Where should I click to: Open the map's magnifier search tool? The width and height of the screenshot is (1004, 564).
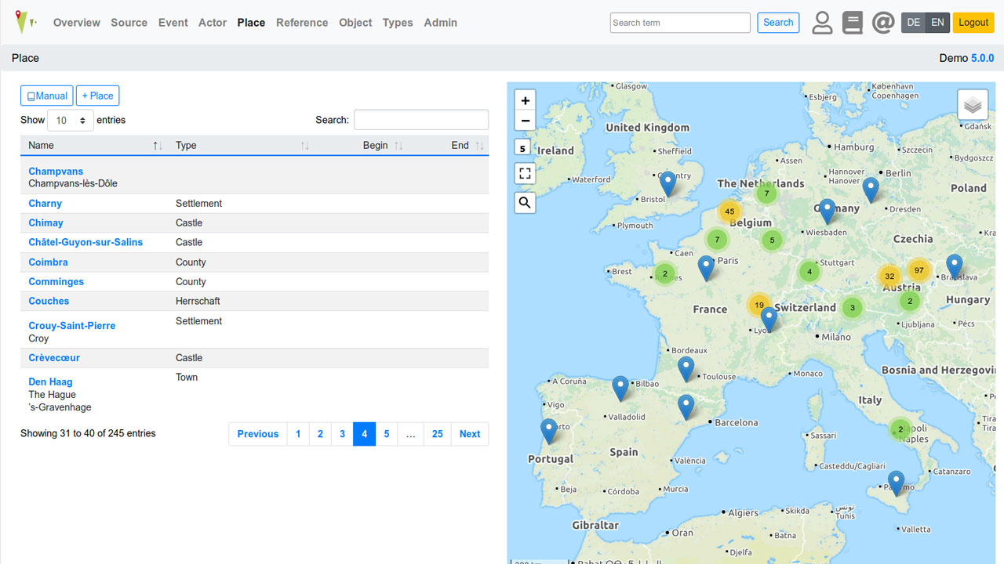click(x=525, y=202)
